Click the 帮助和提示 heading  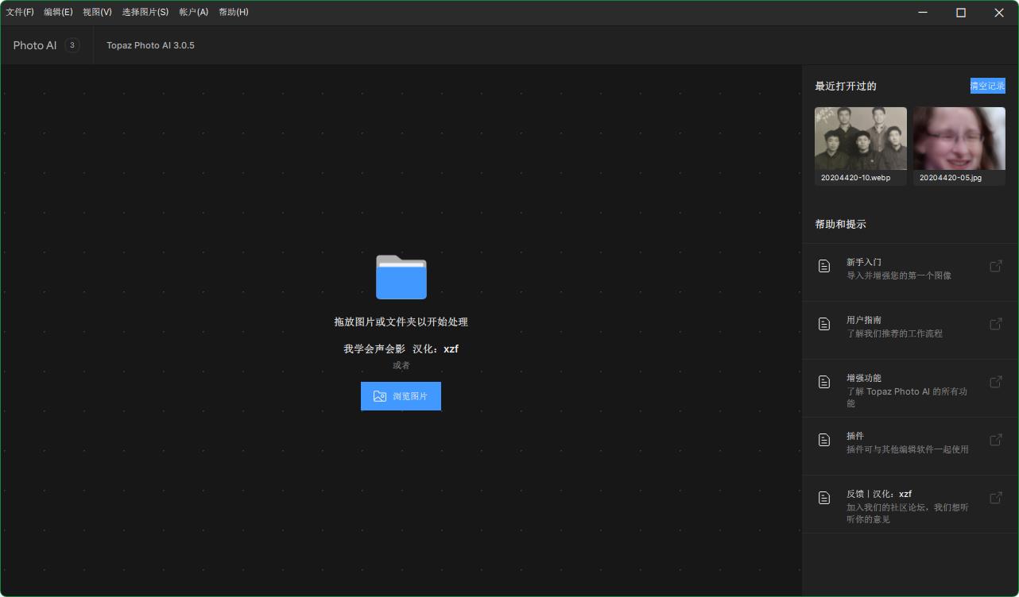coord(840,224)
